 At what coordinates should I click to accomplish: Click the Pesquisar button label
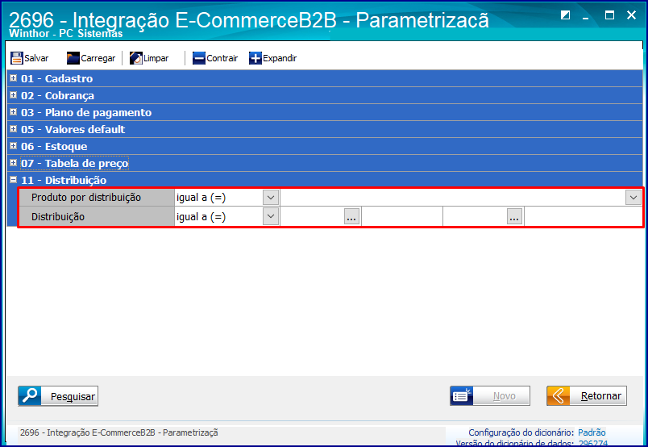point(73,396)
